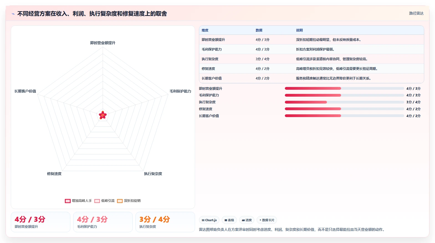Click the radar axis label 执行复杂度
Viewport: 435px width, 243px height.
tap(153, 174)
